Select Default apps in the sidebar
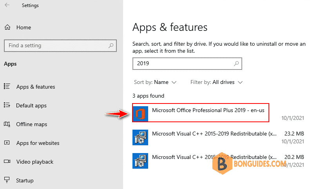This screenshot has width=310, height=189. coord(31,105)
